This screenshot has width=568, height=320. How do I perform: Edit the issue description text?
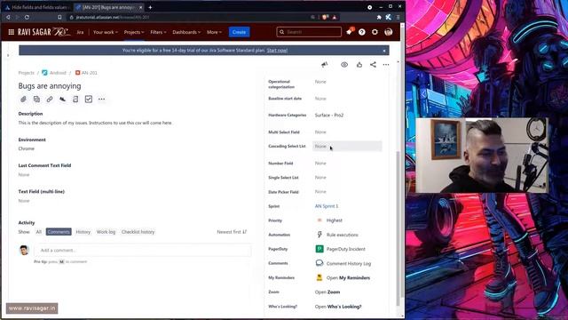(95, 123)
